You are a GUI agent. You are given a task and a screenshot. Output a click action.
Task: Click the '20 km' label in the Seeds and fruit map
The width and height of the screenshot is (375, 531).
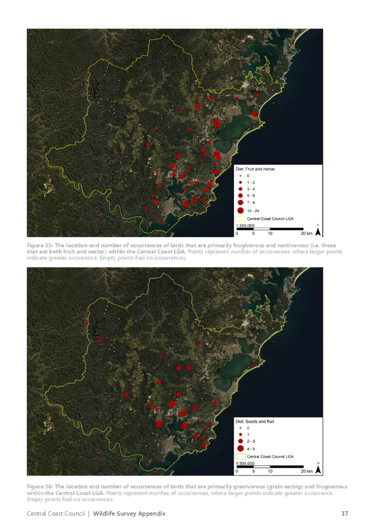tap(307, 471)
